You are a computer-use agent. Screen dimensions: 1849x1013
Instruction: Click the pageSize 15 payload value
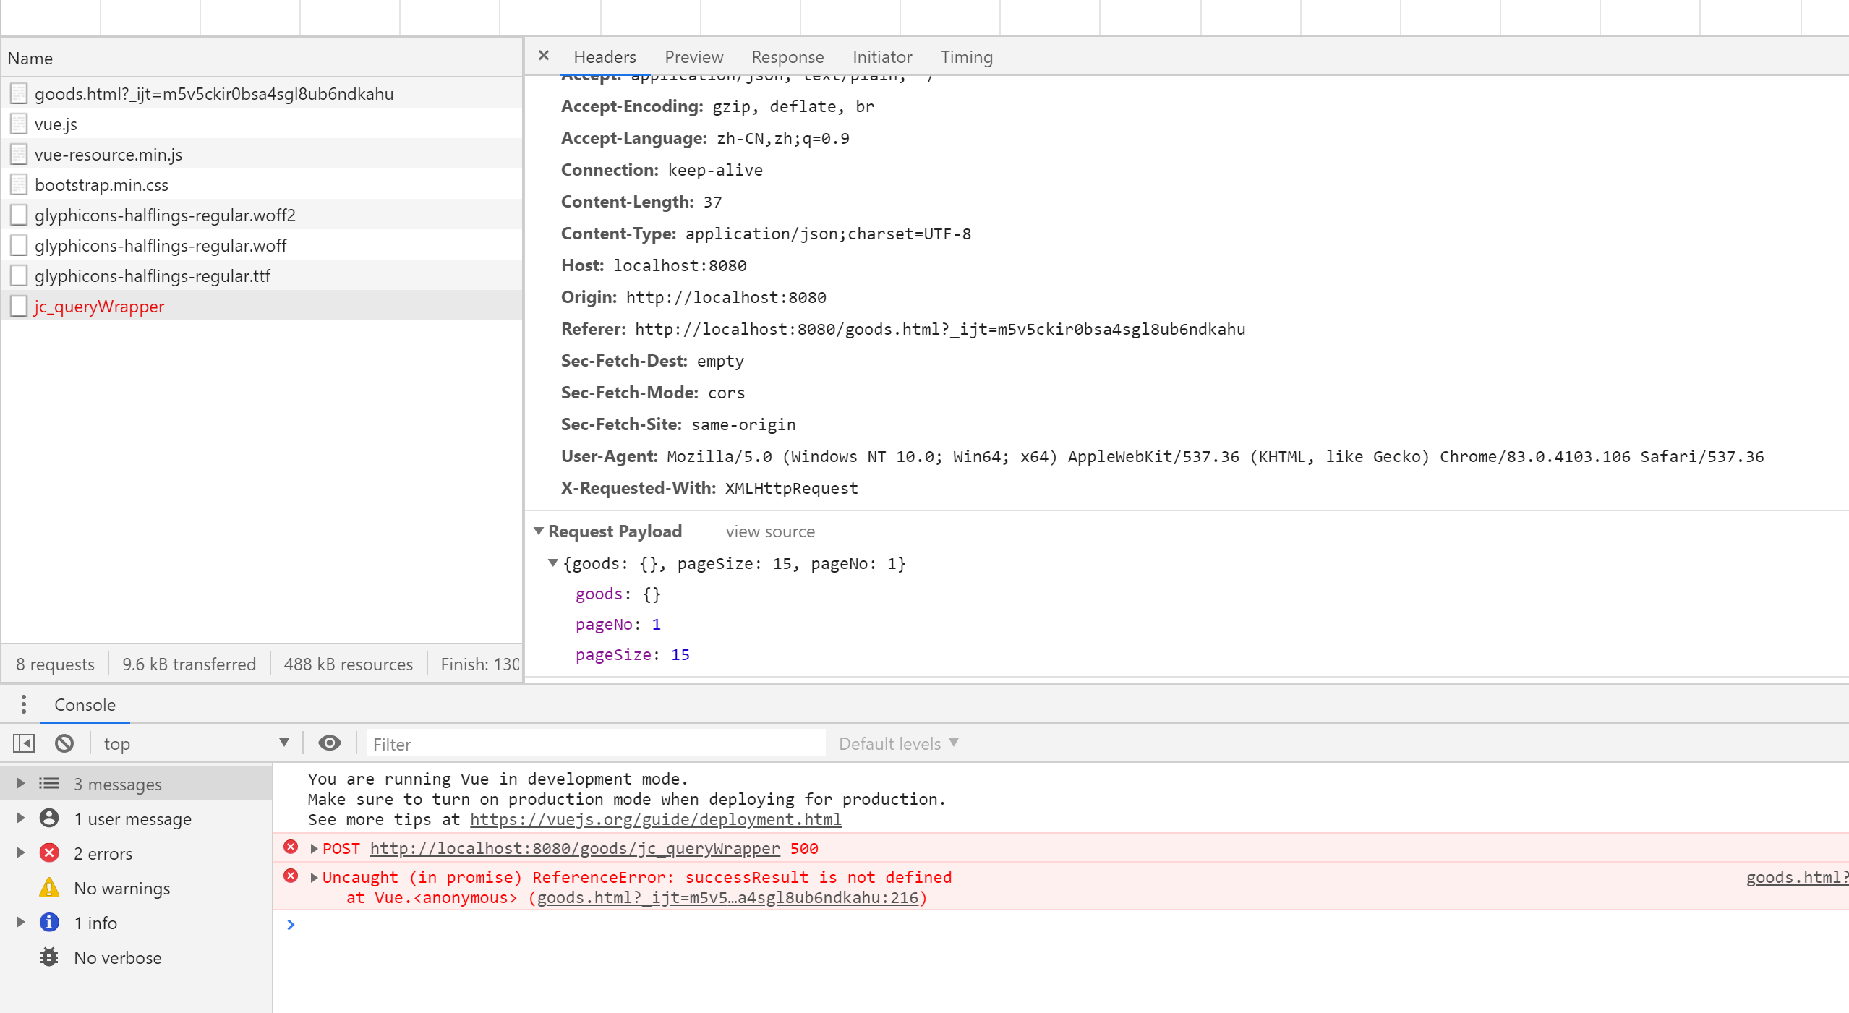[680, 654]
